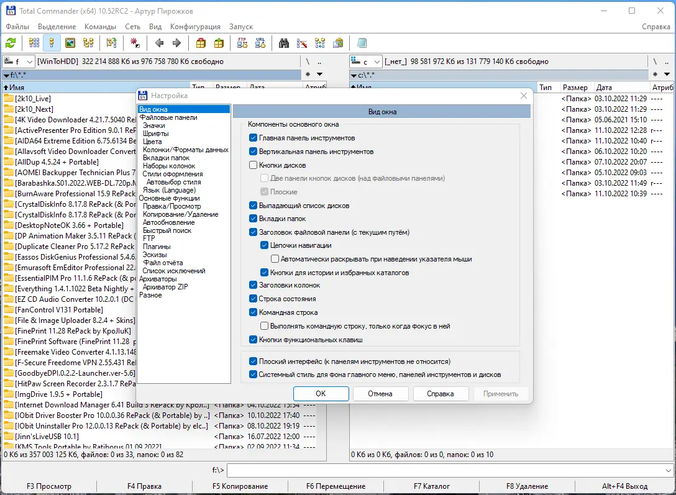Click the folder icon of [Jinn'sLiveUSB 10.1]
676x495 pixels.
click(x=9, y=437)
